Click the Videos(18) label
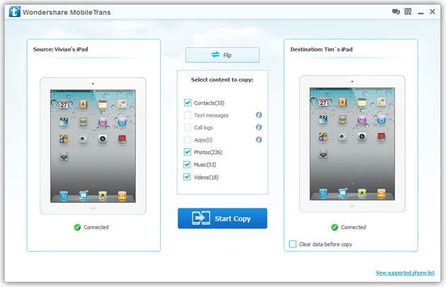Screen dimensions: 446x287 206,177
